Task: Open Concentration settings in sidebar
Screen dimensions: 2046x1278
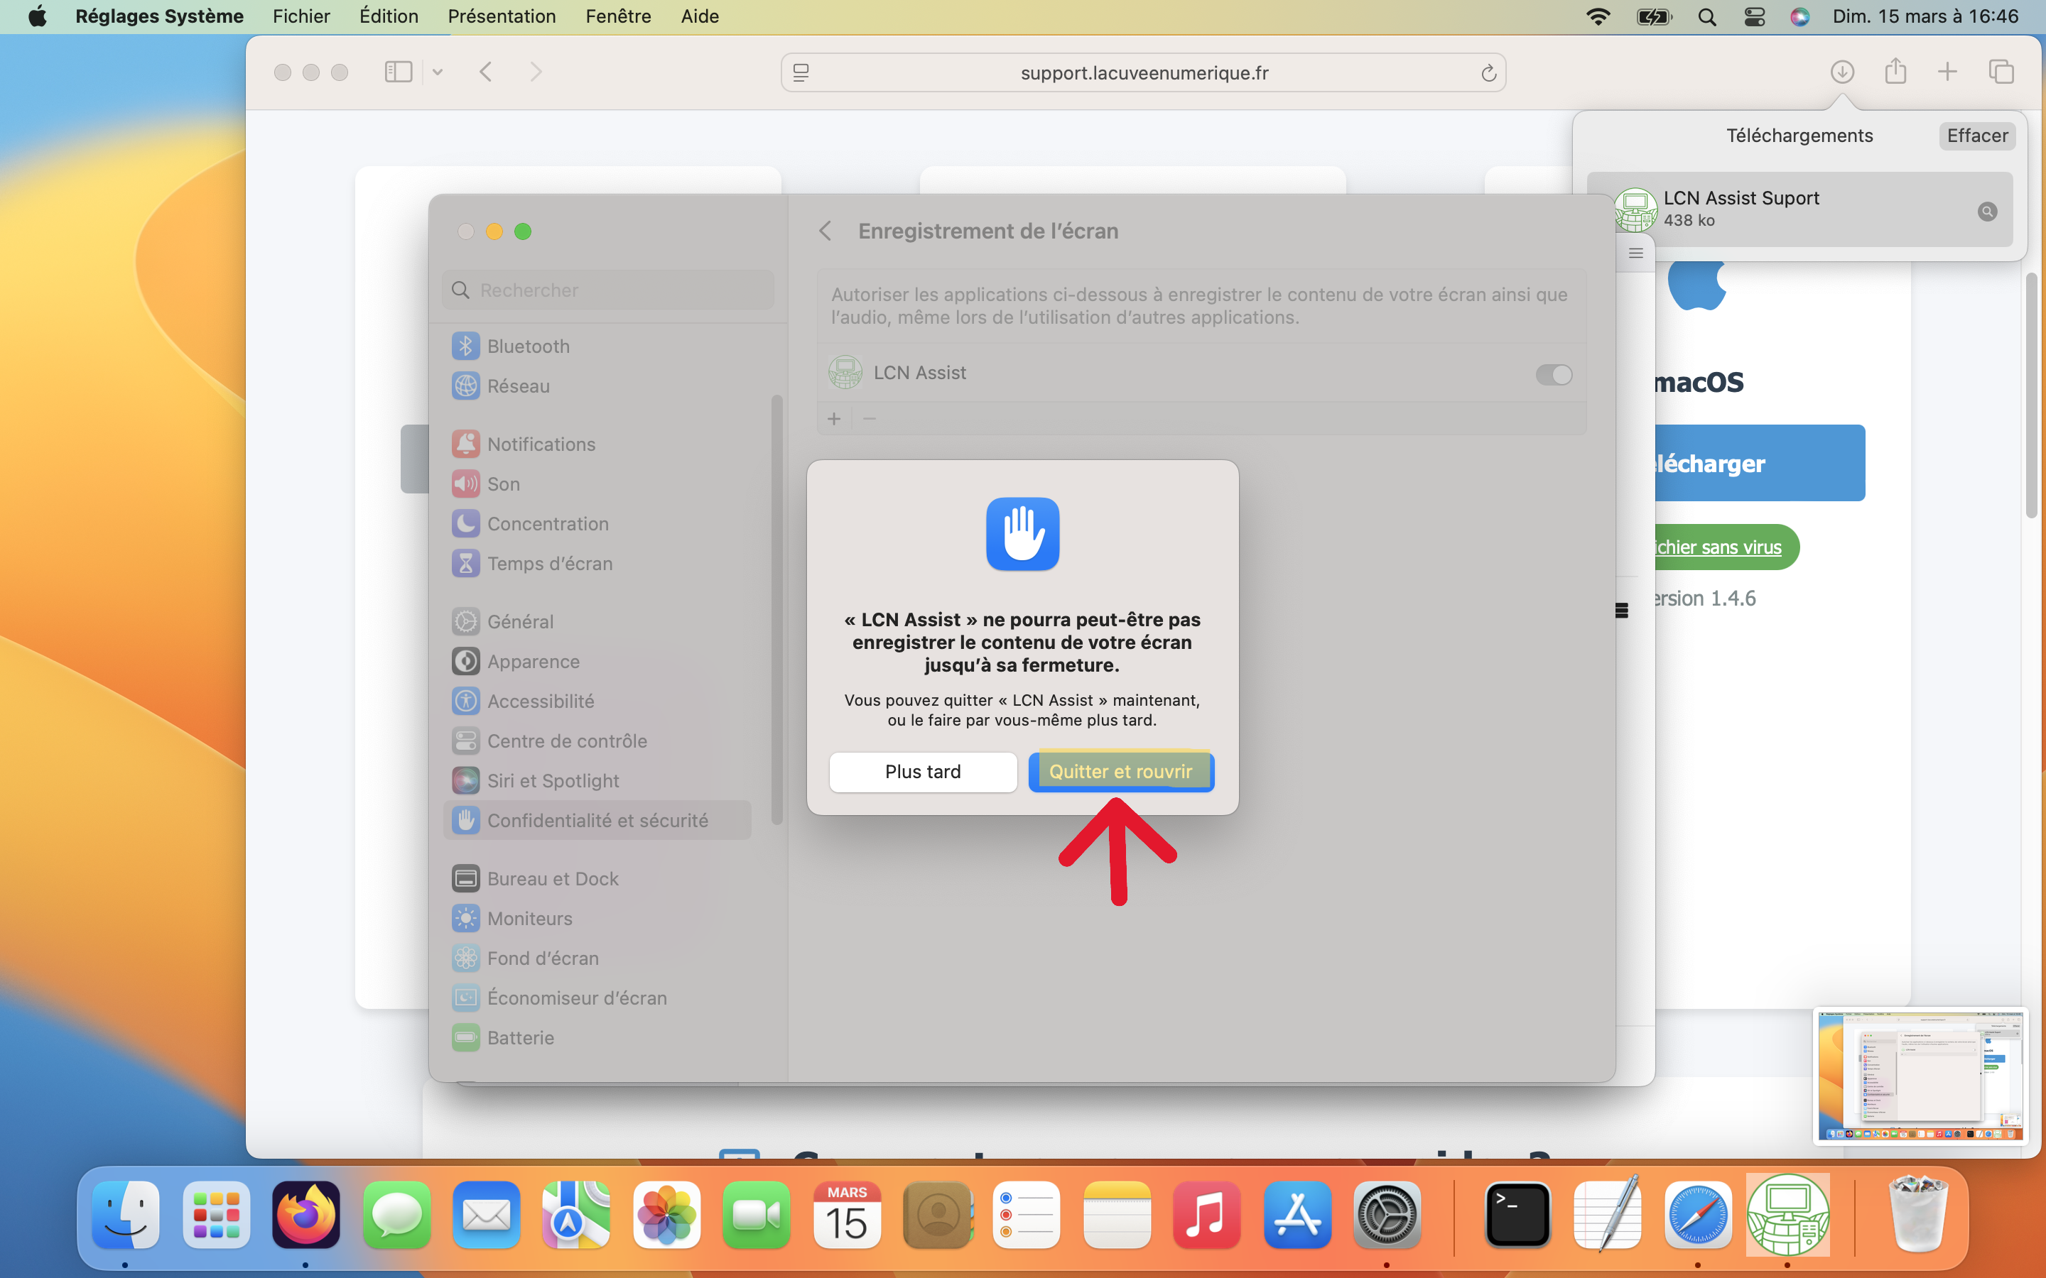Action: coord(597,523)
